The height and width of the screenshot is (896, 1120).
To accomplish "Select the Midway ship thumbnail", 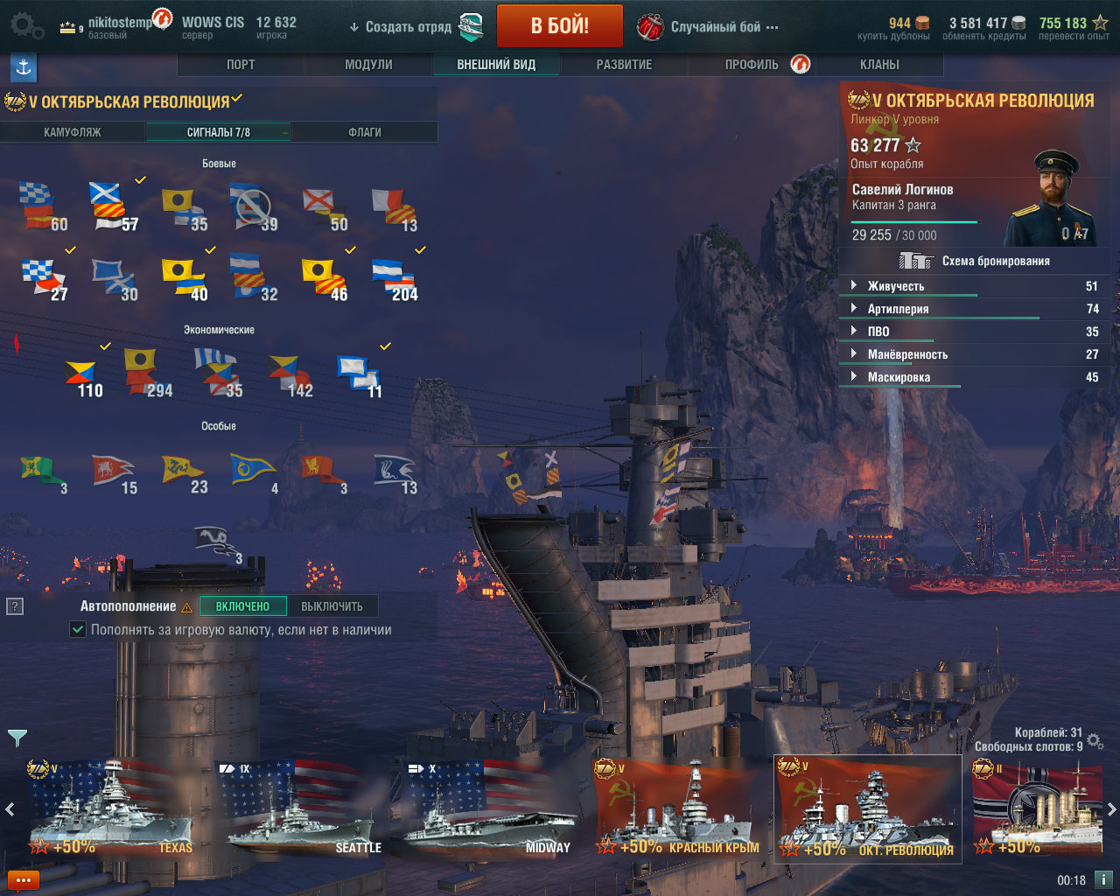I will 485,808.
